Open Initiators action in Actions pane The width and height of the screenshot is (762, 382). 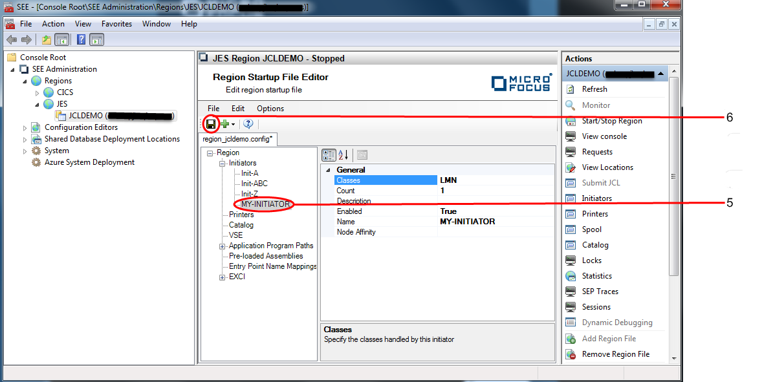pyautogui.click(x=597, y=198)
